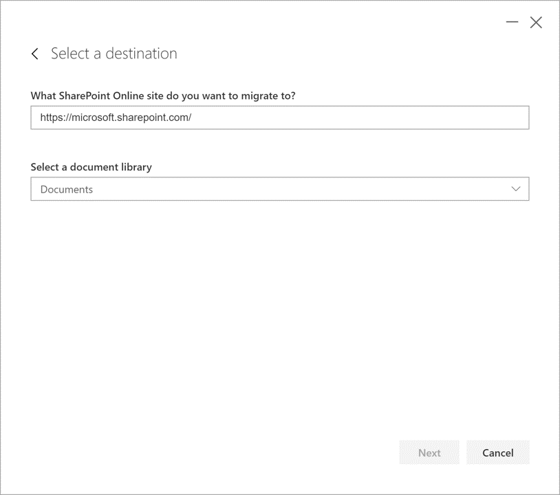Click the "What SharePoint Online site" question label
The width and height of the screenshot is (560, 495).
click(163, 96)
